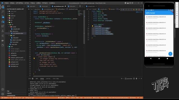Select the powershell terminal label
179x100 pixels.
pos(128,79)
